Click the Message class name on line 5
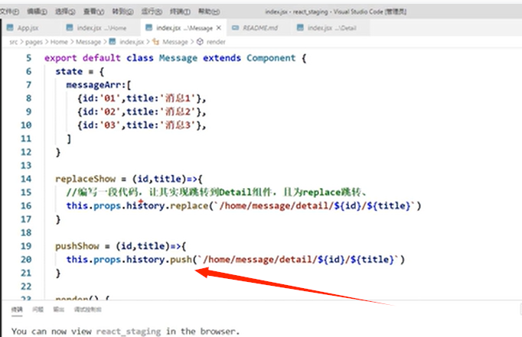The width and height of the screenshot is (522, 337). coord(178,58)
